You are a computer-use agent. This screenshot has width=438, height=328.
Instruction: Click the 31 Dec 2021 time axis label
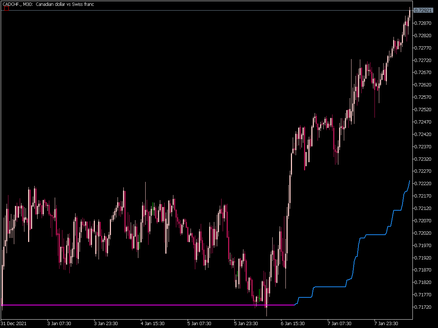click(x=14, y=323)
